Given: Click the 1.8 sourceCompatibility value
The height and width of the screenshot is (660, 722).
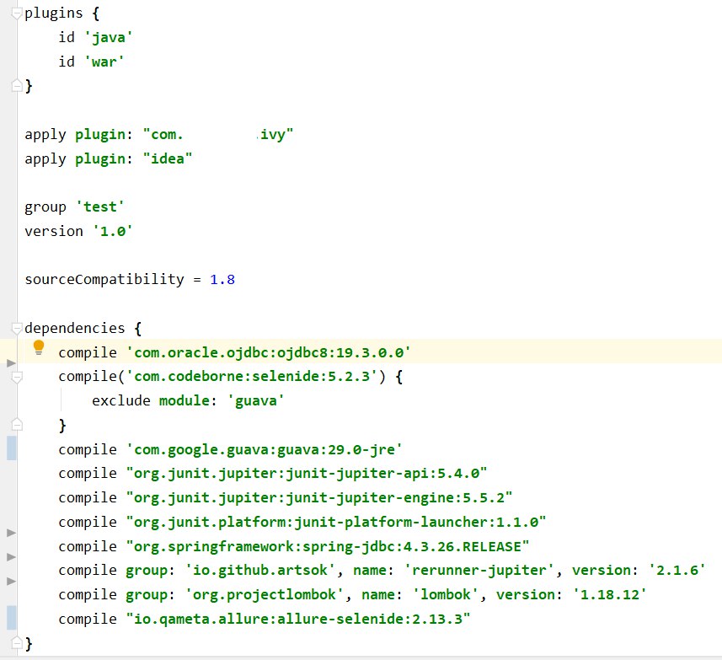Looking at the screenshot, I should [222, 280].
